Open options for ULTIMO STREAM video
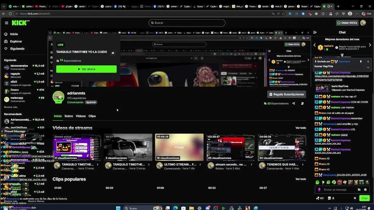 point(200,164)
